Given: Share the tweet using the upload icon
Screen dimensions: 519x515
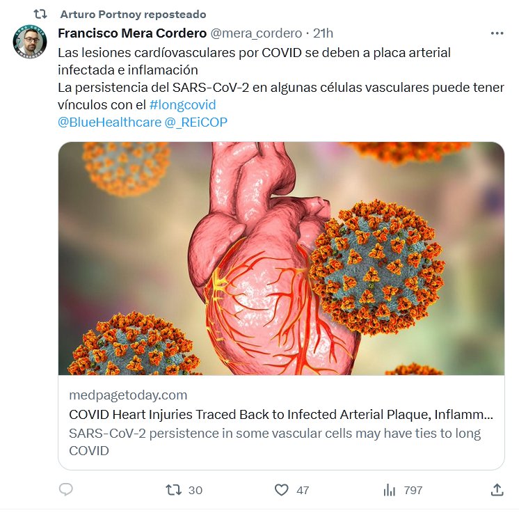Looking at the screenshot, I should [497, 490].
